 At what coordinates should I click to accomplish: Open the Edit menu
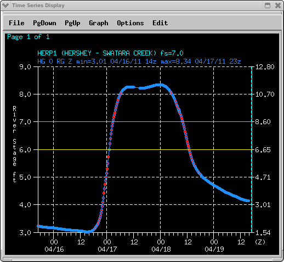[x=160, y=23]
